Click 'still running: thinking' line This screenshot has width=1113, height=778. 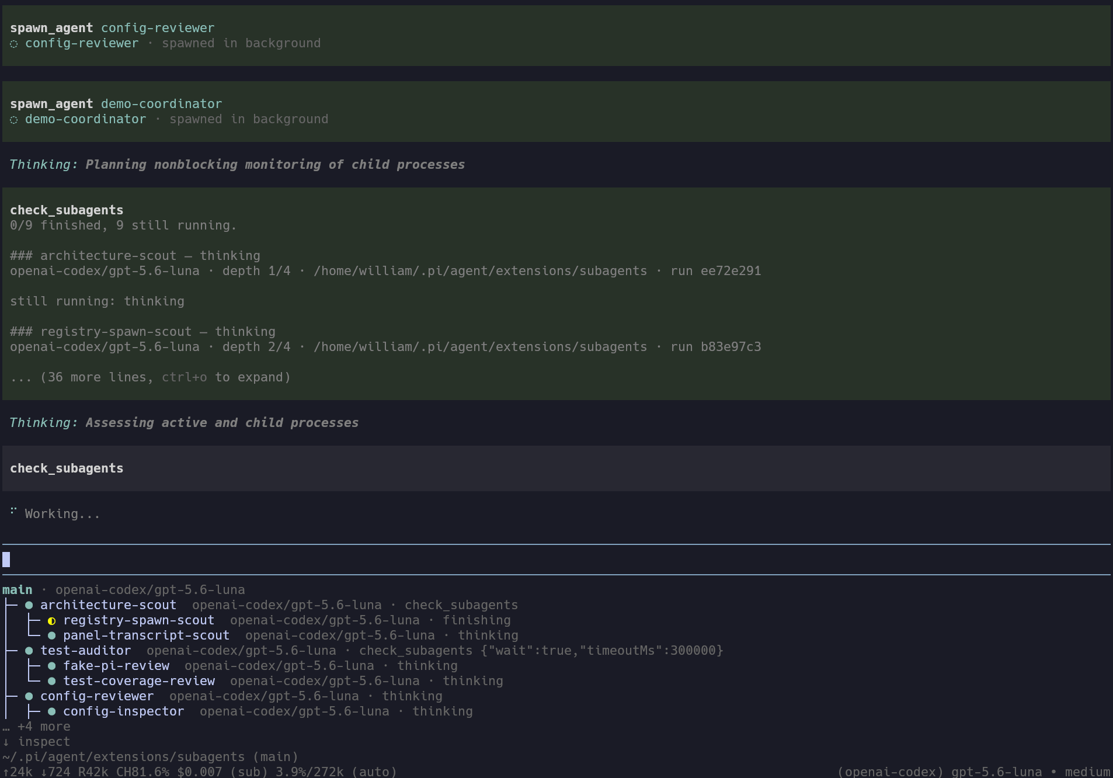(97, 301)
